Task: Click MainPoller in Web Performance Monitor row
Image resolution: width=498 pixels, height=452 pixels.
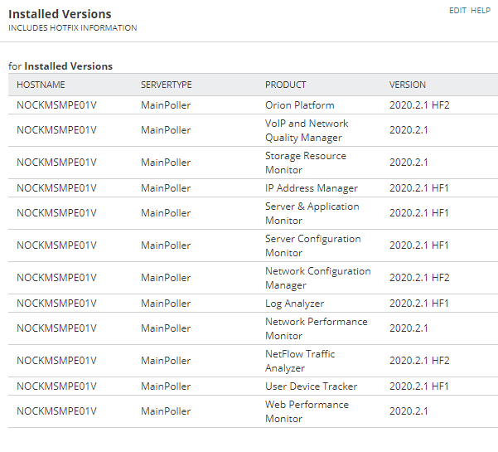Action: [x=166, y=411]
